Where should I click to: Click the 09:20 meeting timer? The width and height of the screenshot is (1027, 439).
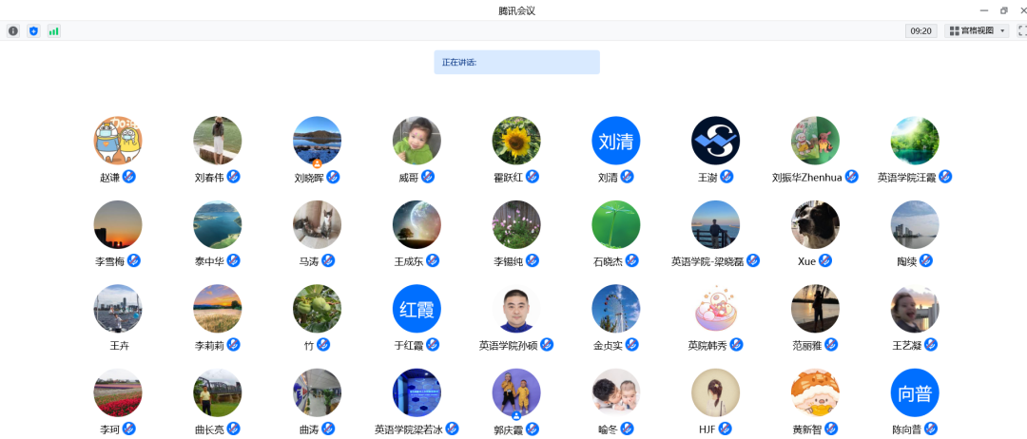pos(920,30)
